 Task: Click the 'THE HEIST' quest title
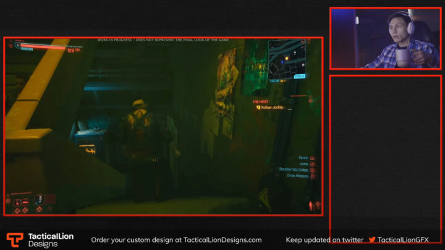[x=260, y=101]
